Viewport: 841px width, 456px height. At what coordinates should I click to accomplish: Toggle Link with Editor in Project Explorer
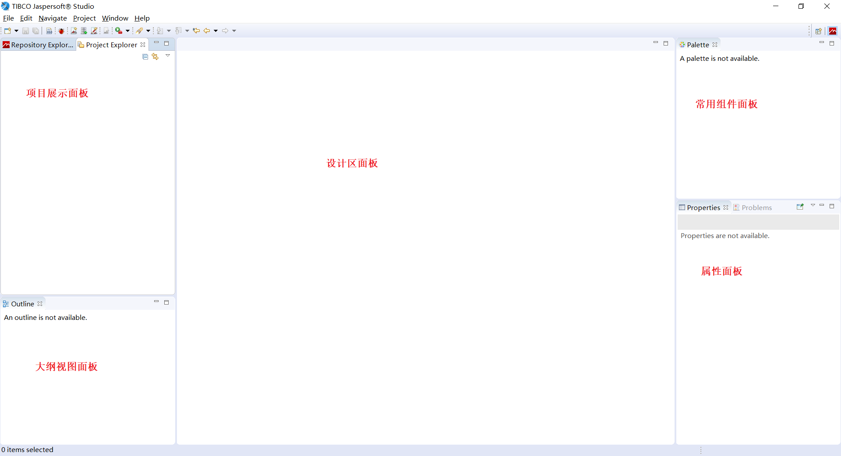[x=155, y=56]
